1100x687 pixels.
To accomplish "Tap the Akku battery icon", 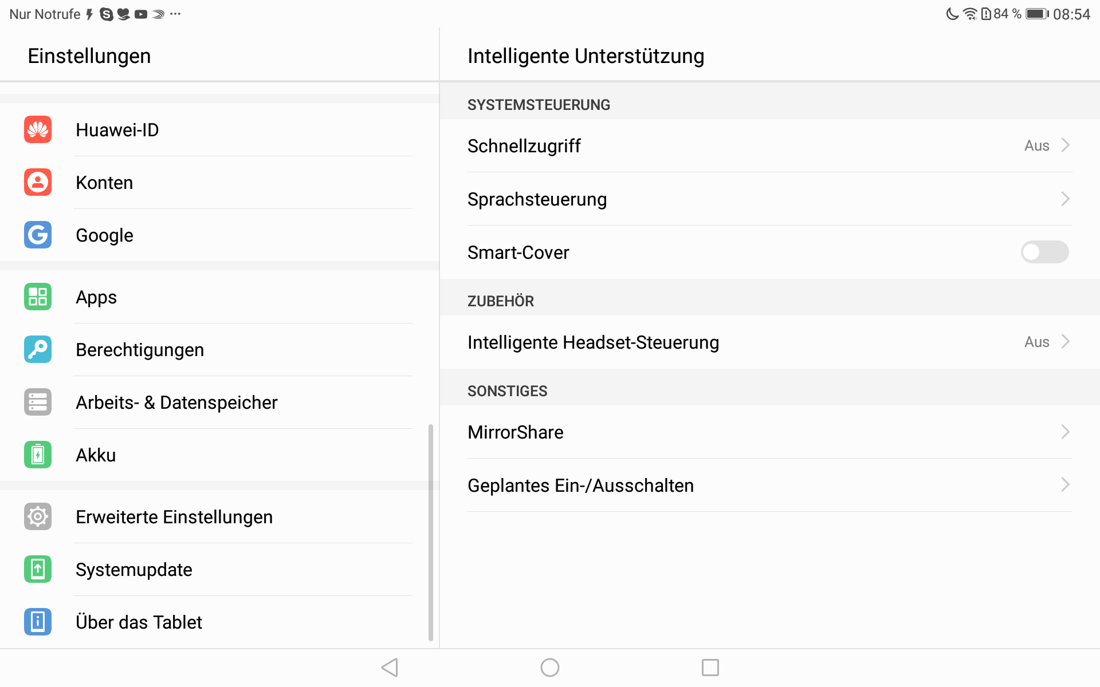I will coord(38,455).
